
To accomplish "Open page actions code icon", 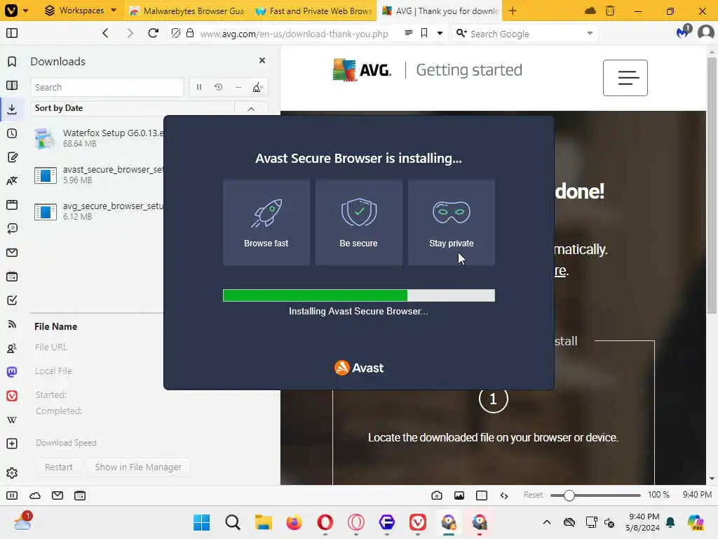I will tap(504, 495).
